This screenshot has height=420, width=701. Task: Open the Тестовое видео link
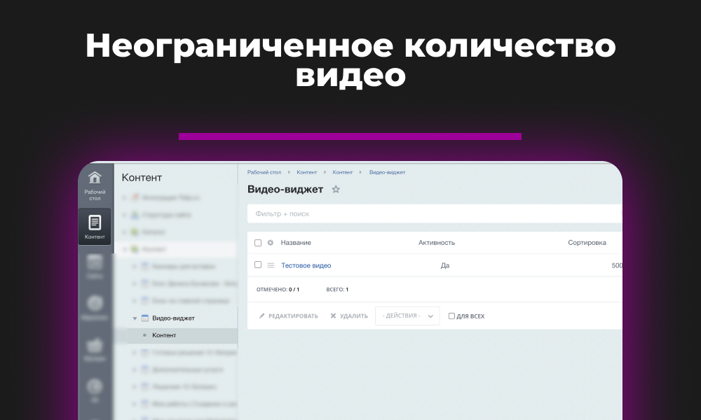point(305,265)
